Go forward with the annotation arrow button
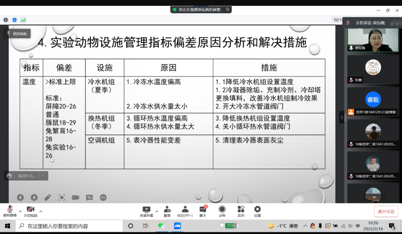Screen dimensions: 402x234 [34, 197]
